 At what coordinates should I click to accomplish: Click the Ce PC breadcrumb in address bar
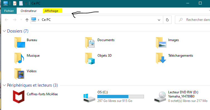(x=46, y=20)
